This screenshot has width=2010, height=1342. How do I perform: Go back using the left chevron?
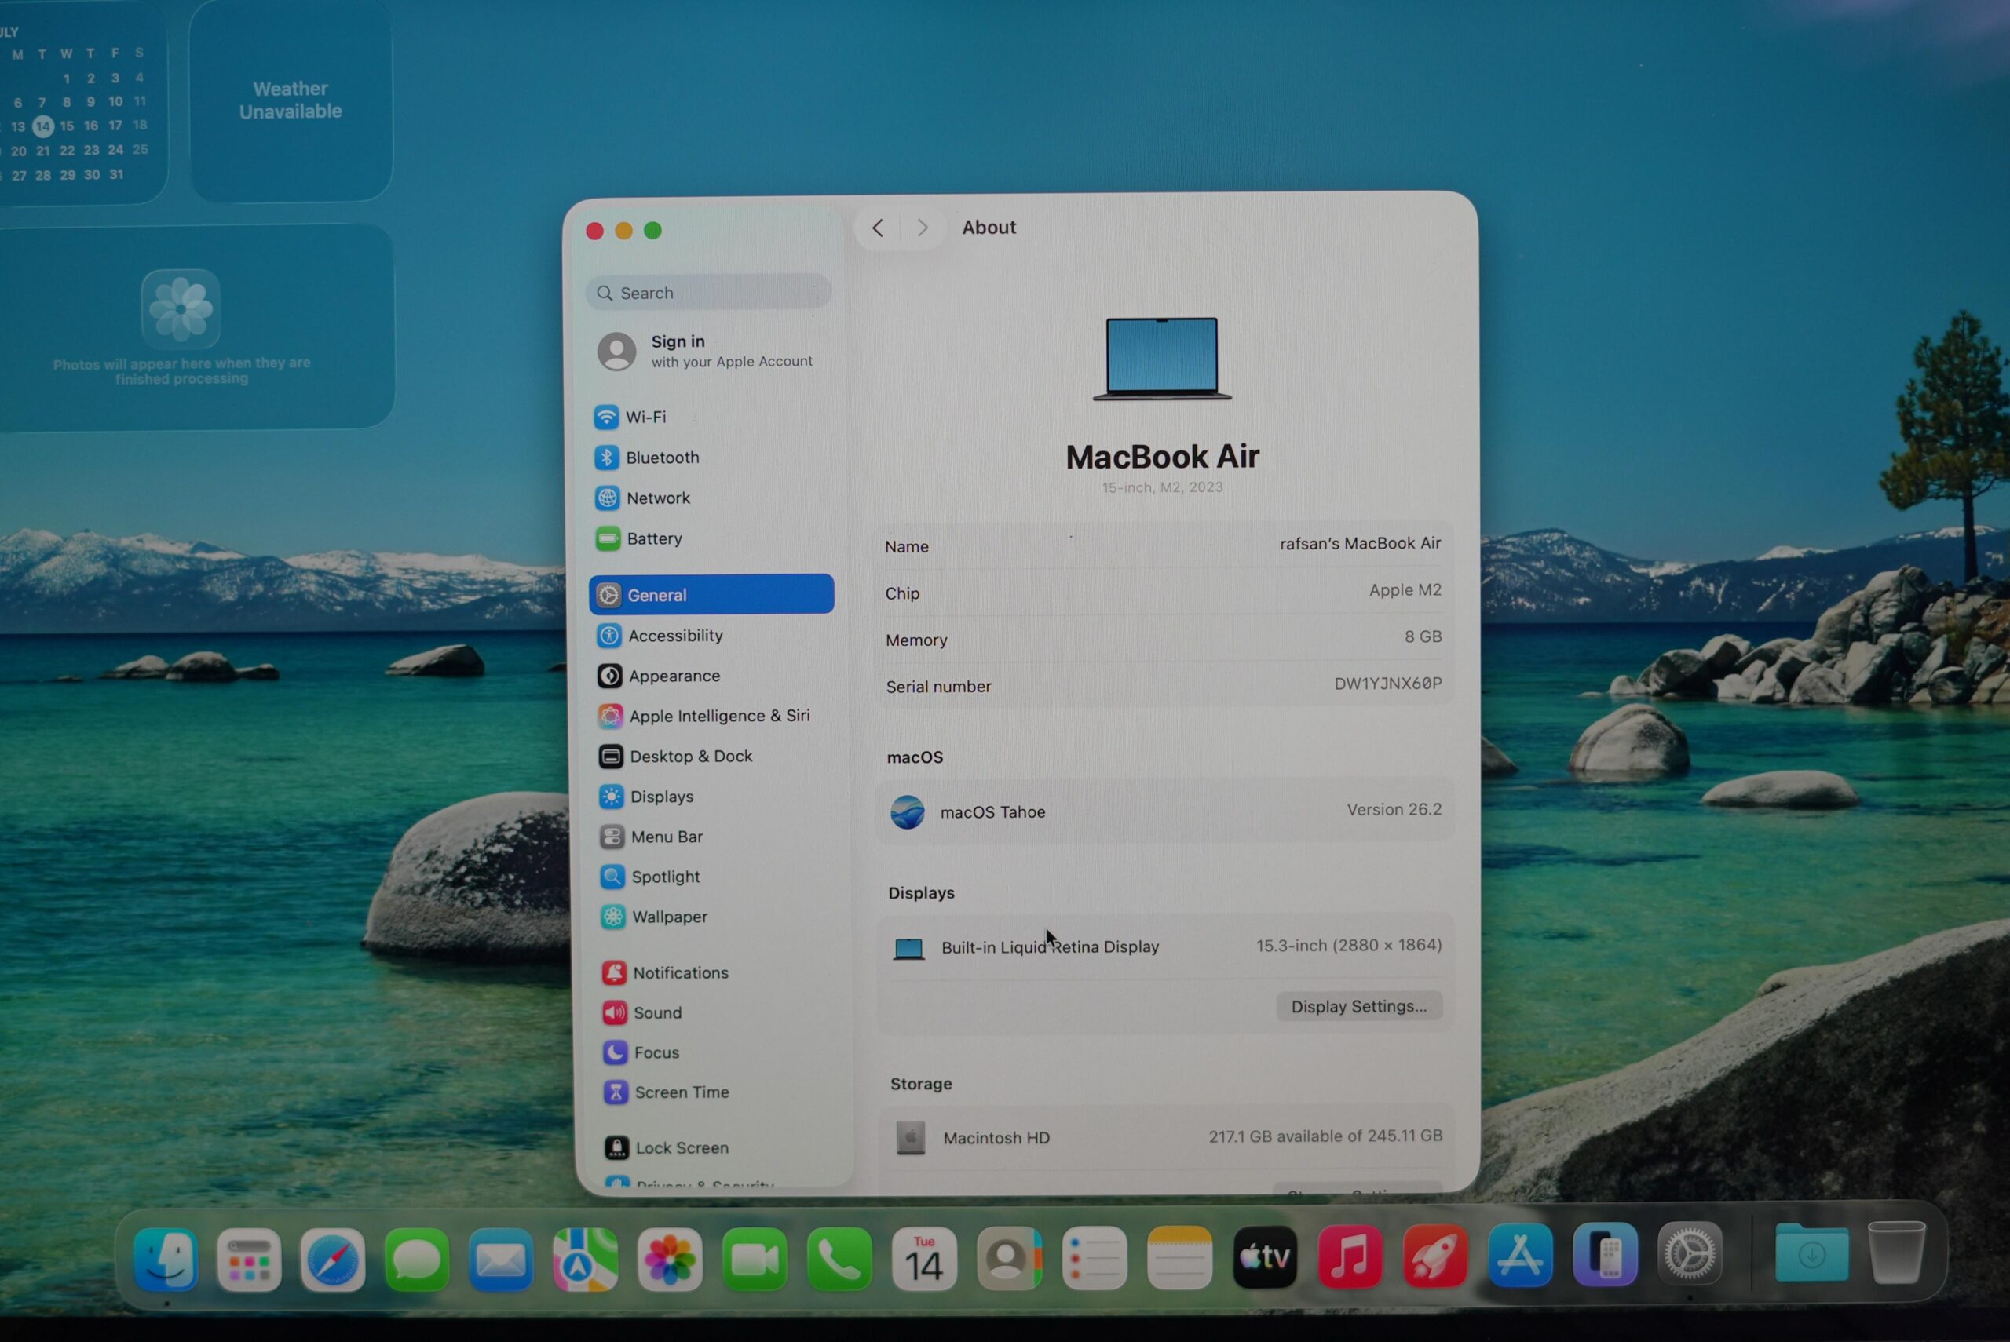click(x=878, y=228)
